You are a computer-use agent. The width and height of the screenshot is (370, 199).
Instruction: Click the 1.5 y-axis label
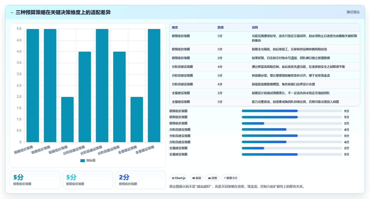pyautogui.click(x=19, y=108)
